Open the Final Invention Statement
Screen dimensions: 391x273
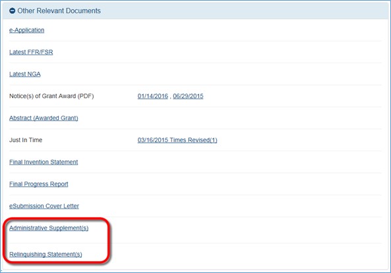pos(44,162)
